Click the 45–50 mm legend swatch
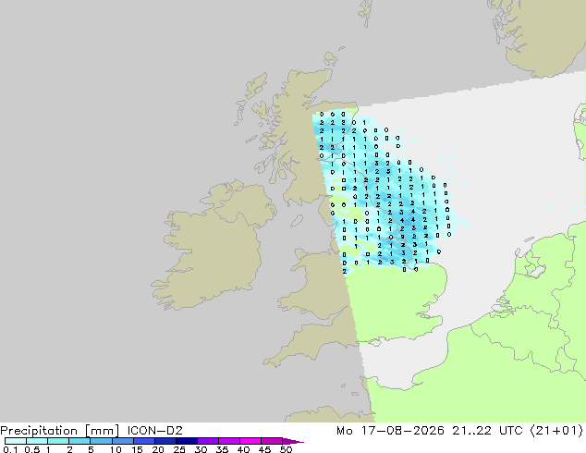Viewport: 586px width, 453px height. pos(272,441)
